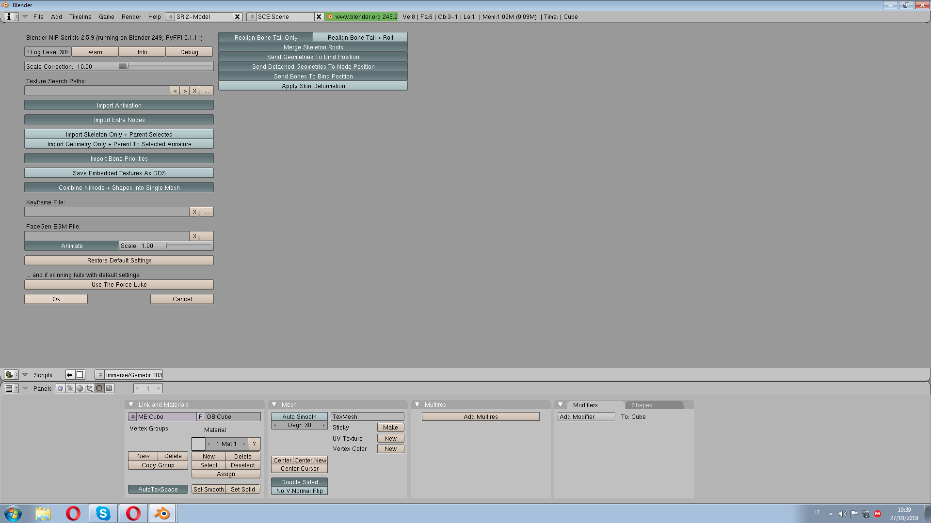Remove current texture search path (X)
Image resolution: width=931 pixels, height=523 pixels.
pos(194,91)
